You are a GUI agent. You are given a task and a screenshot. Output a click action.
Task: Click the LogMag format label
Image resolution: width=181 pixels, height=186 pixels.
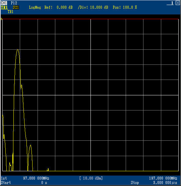[35, 7]
